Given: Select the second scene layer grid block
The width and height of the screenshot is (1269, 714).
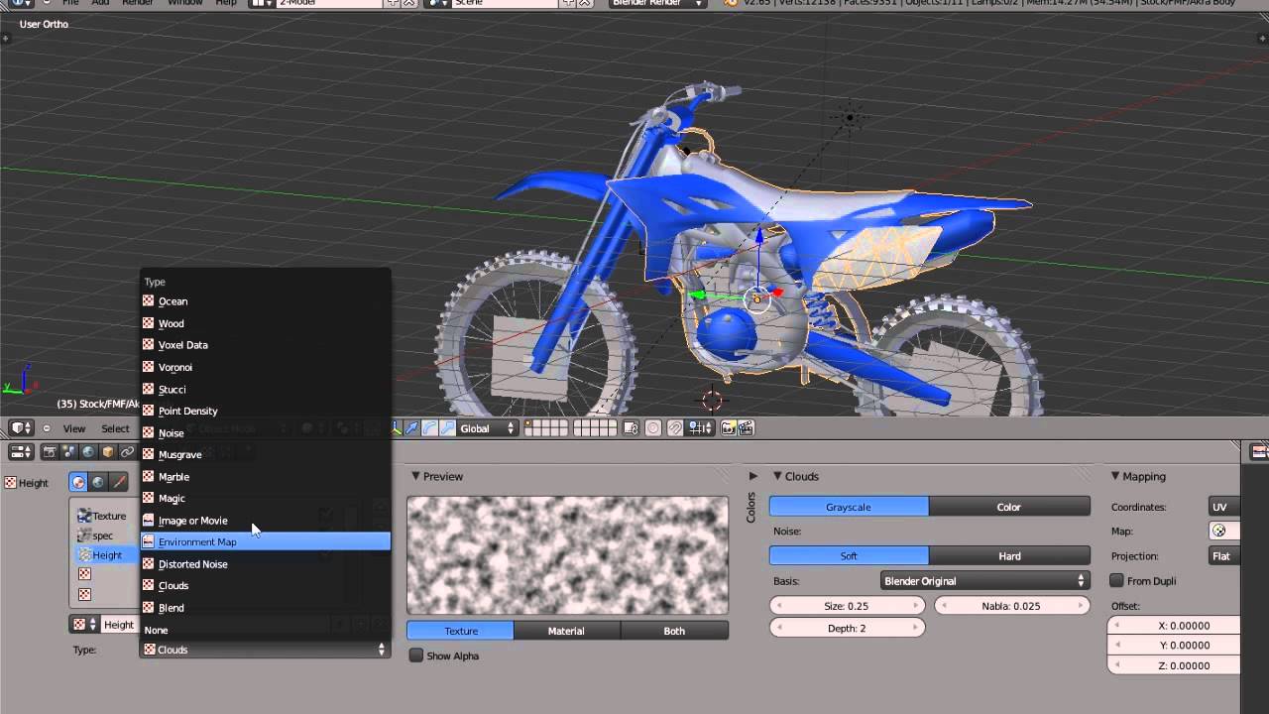Looking at the screenshot, I should (595, 428).
